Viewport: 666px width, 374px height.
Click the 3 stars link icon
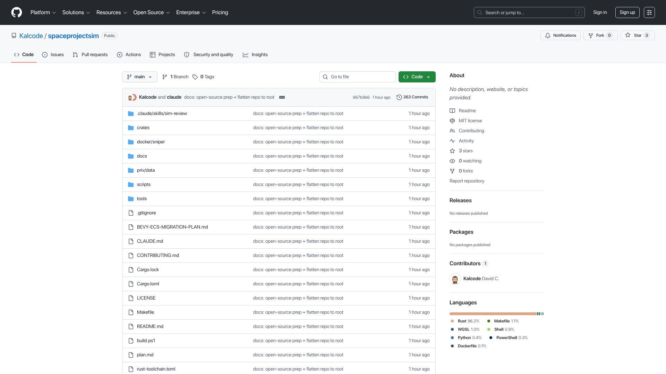click(x=452, y=151)
